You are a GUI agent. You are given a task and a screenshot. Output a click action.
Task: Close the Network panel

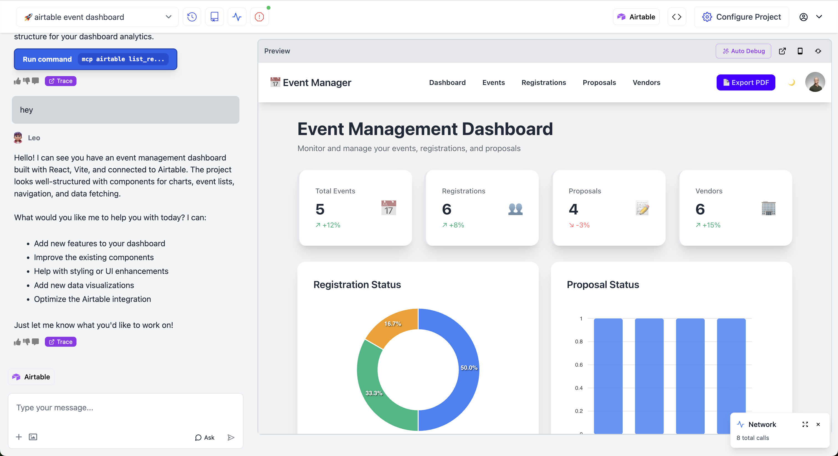[818, 424]
